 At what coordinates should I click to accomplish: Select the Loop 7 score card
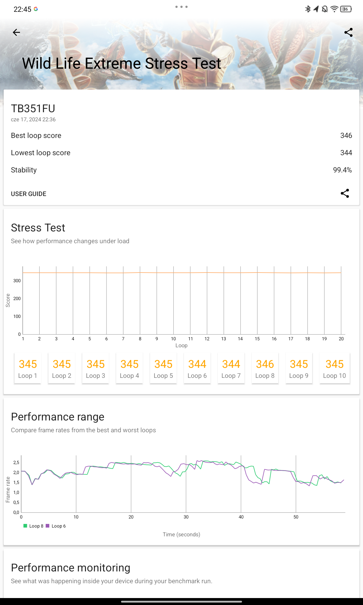(x=231, y=368)
